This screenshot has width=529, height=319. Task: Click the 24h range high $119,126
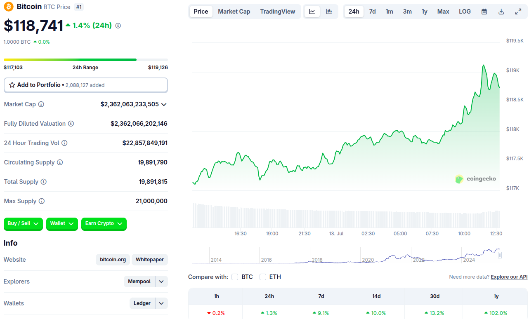158,68
